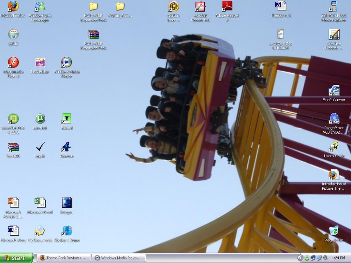Screen dimensions: 351x263
Task: Open the Sibelius 4 Demo
Action: coord(67,231)
